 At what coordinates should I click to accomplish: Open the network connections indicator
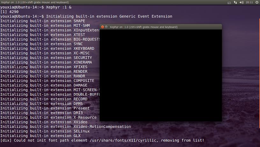(235, 2)
